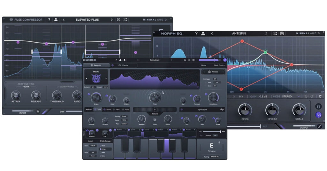This screenshot has height=171, width=327.
Task: Save the Fuse Compressor preset
Action: 118,19
